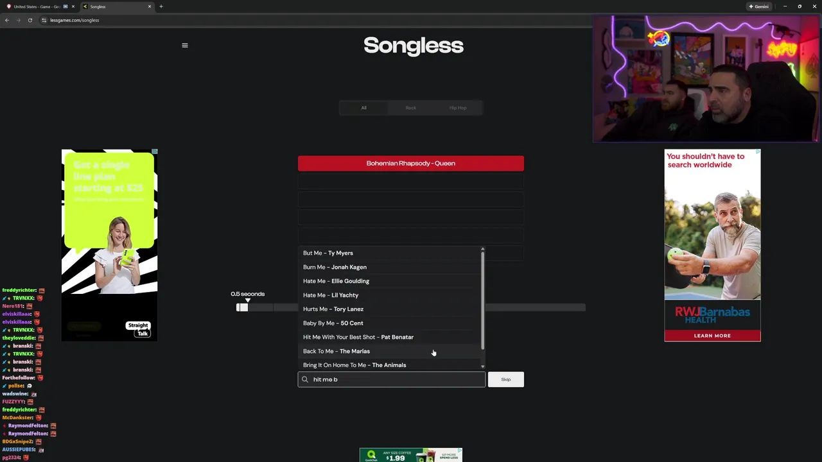Click the site info icon in the address bar

click(44, 20)
